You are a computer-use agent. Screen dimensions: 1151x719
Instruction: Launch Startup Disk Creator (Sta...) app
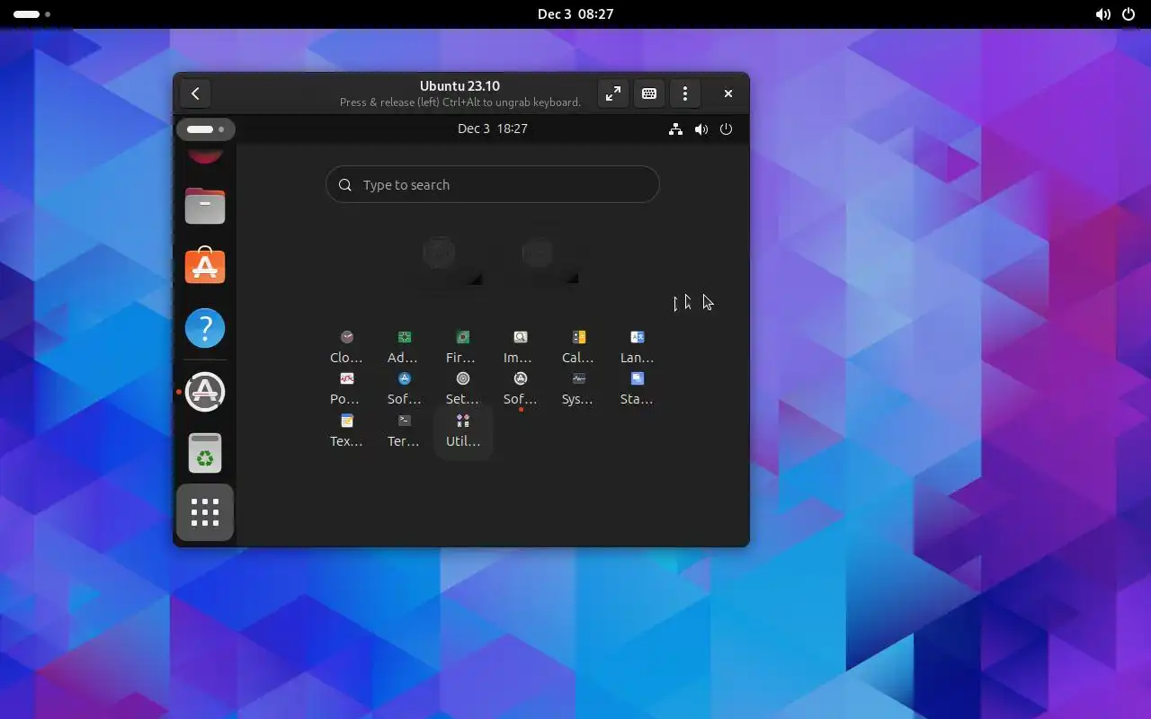click(637, 388)
